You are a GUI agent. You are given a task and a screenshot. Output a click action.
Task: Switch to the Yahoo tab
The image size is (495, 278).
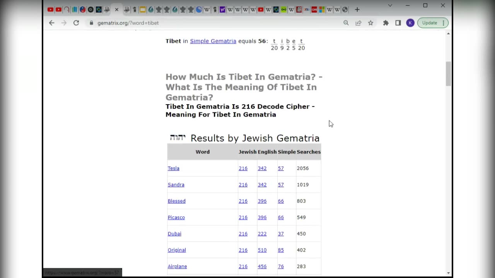(222, 9)
